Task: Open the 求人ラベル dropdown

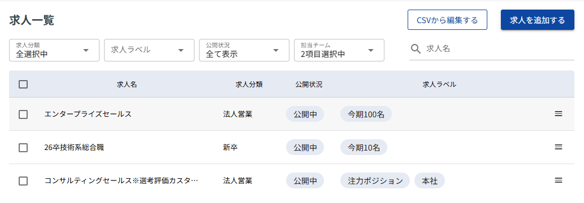Action: coord(149,50)
